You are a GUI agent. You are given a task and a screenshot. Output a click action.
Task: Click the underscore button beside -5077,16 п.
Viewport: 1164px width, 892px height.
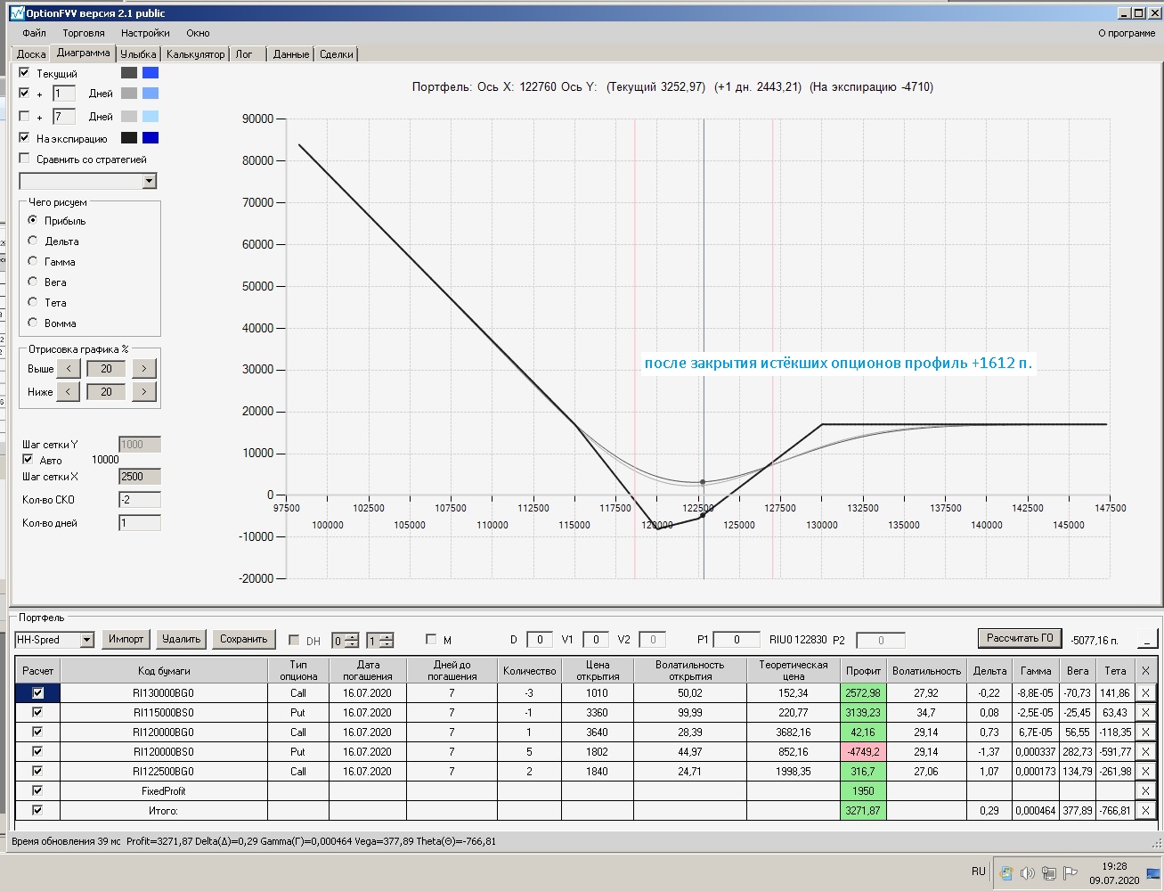tap(1147, 639)
